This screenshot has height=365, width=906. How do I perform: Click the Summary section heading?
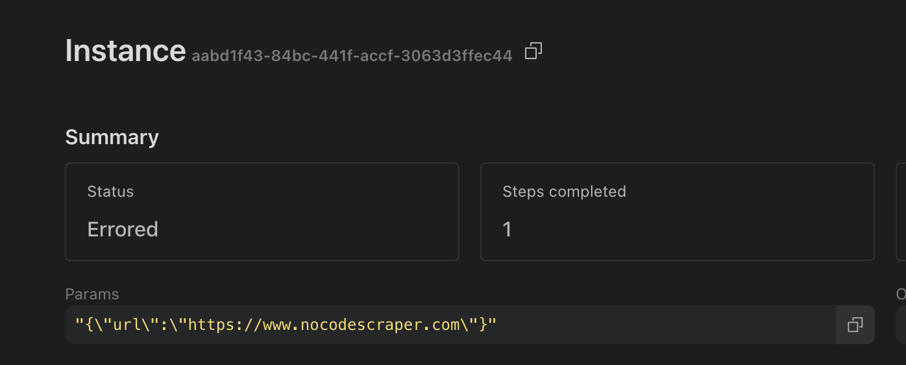click(112, 138)
